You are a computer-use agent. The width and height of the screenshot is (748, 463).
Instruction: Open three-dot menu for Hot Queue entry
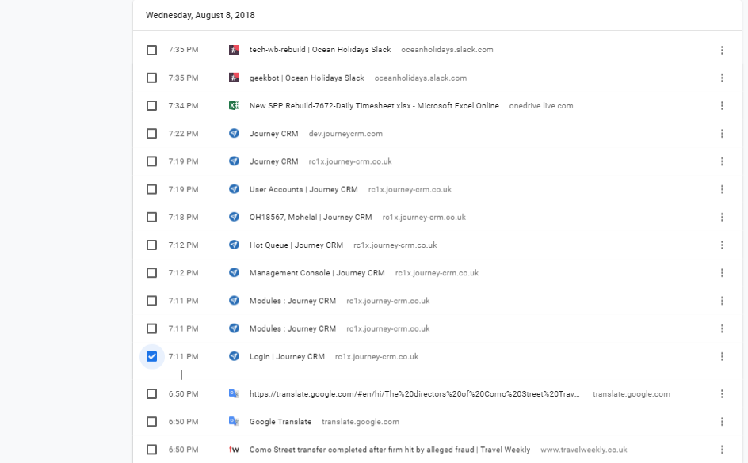click(722, 245)
